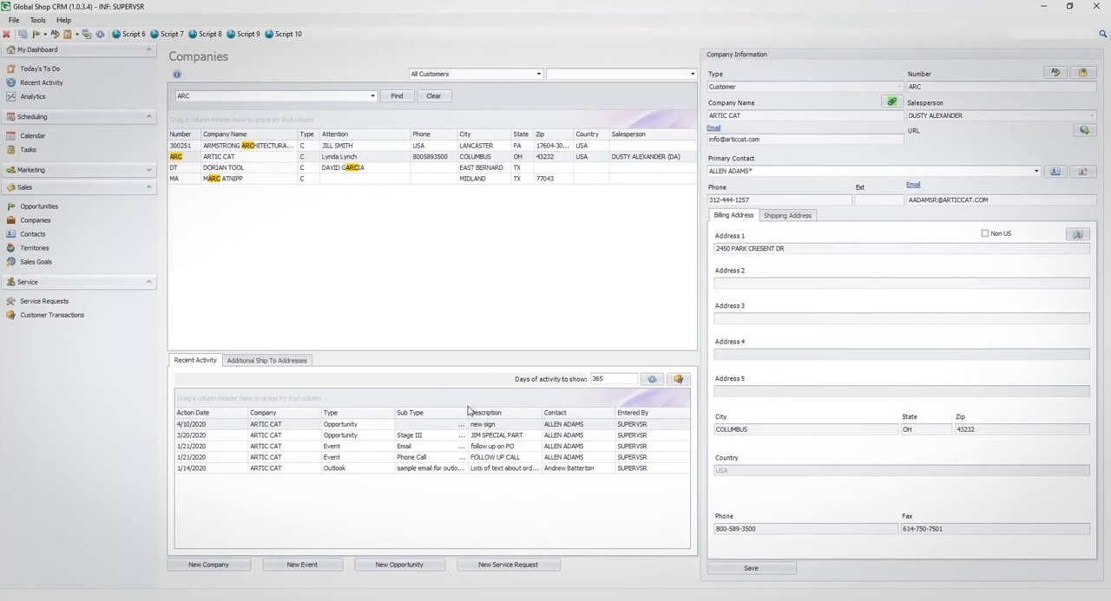
Task: Click the blue info icon under Companies
Action: (176, 75)
